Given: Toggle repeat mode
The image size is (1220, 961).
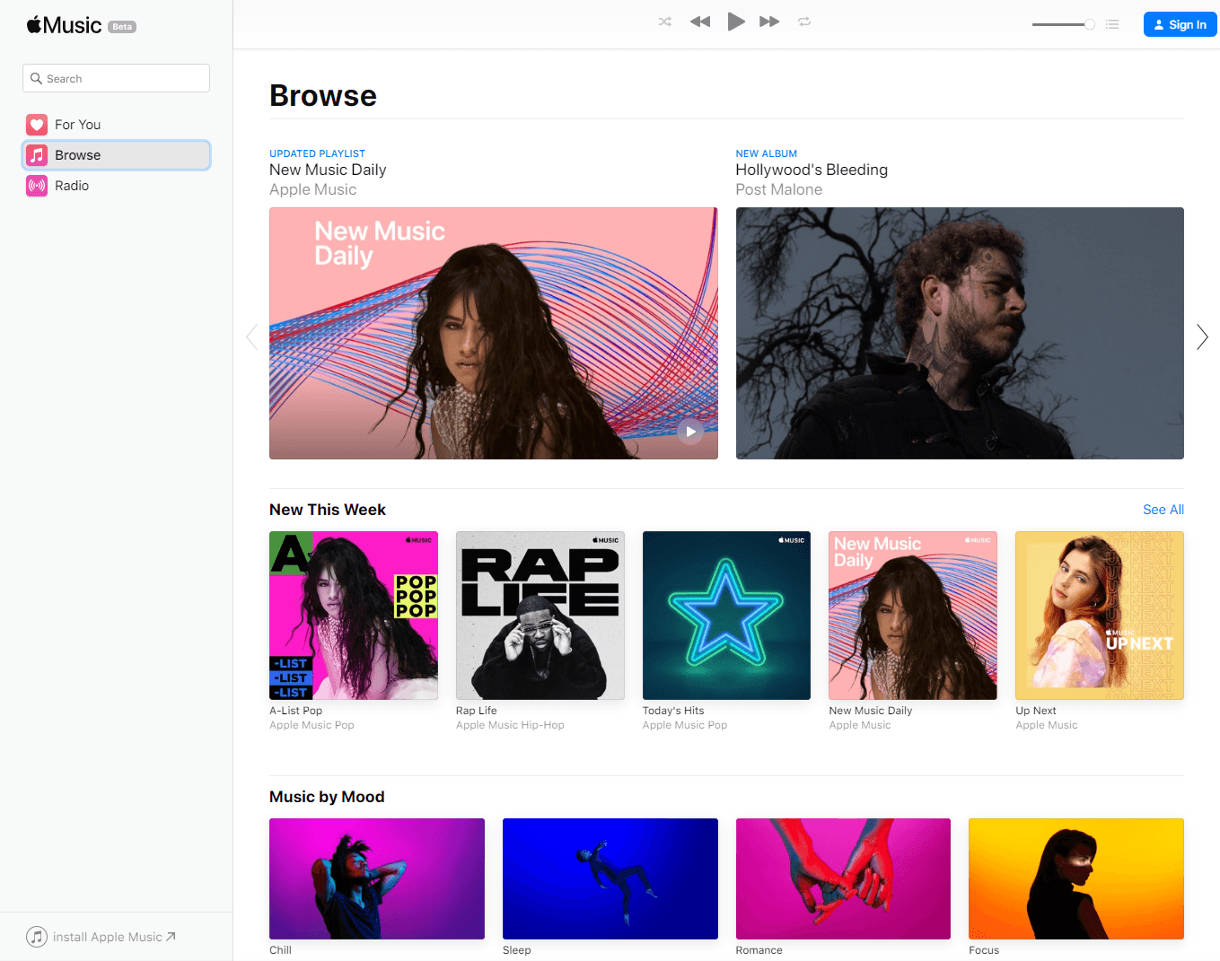Looking at the screenshot, I should click(x=804, y=22).
